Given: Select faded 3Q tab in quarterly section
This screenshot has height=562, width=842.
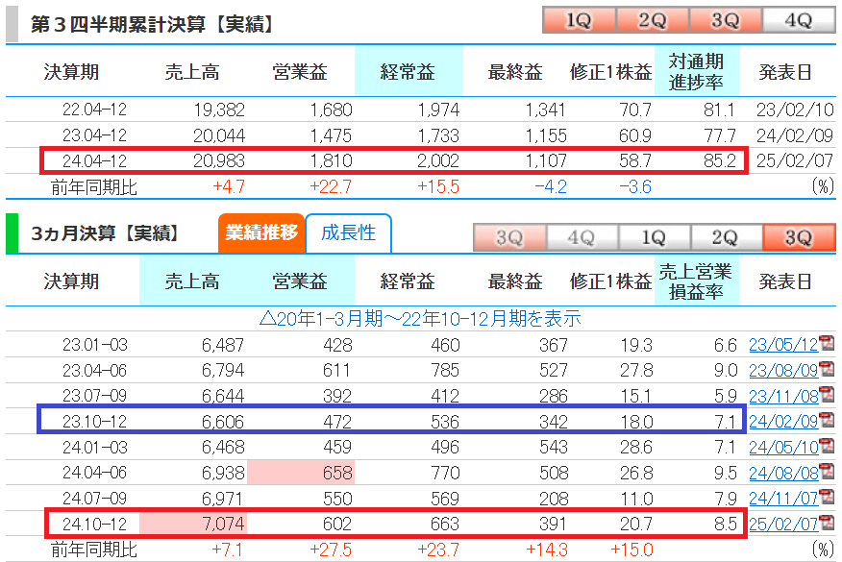Looking at the screenshot, I should [509, 237].
